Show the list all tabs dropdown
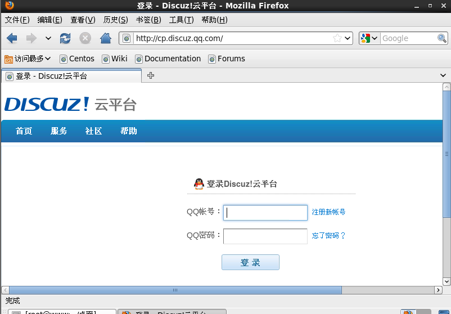This screenshot has width=451, height=314. [x=443, y=75]
